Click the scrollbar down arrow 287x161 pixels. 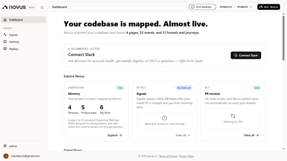[283, 149]
